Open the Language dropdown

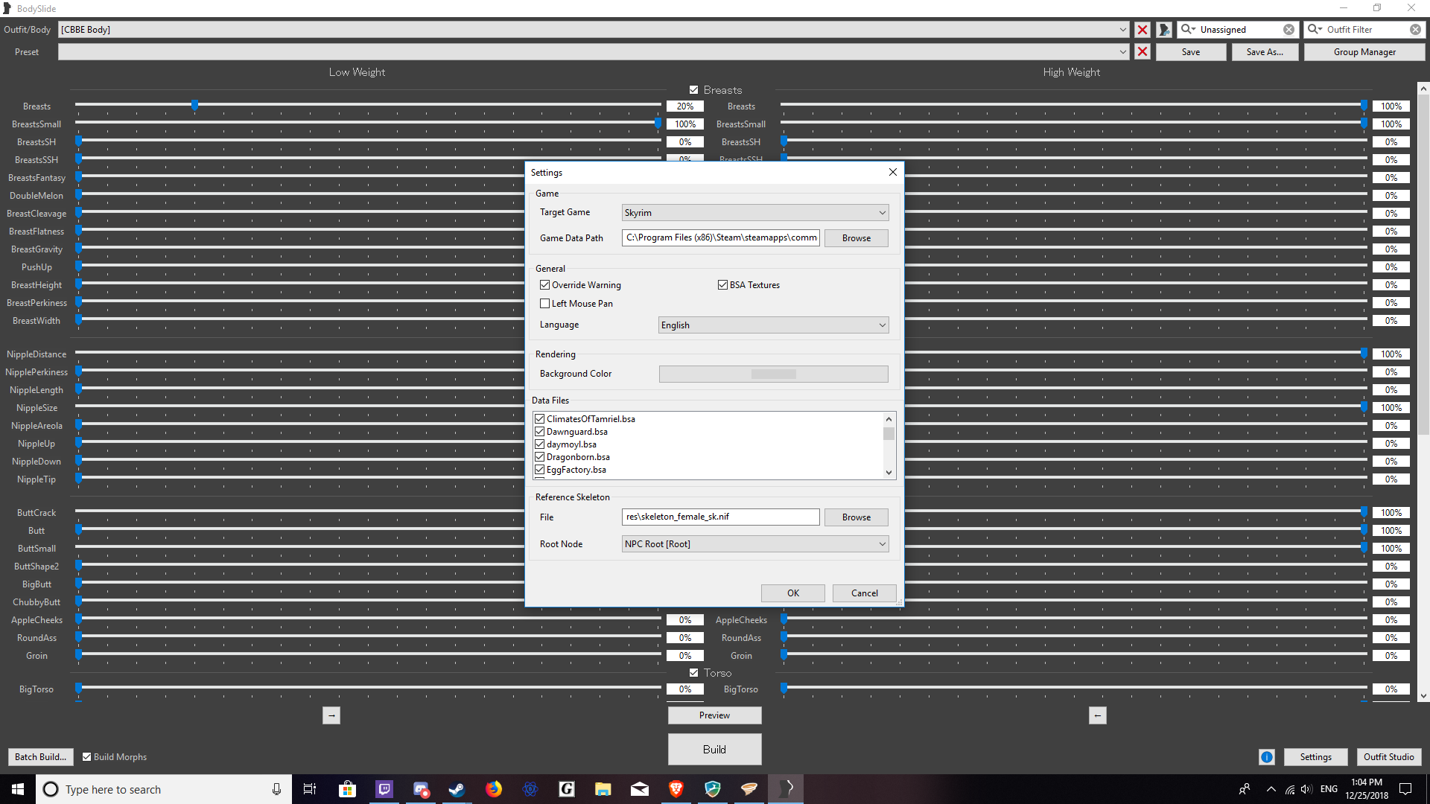click(774, 325)
